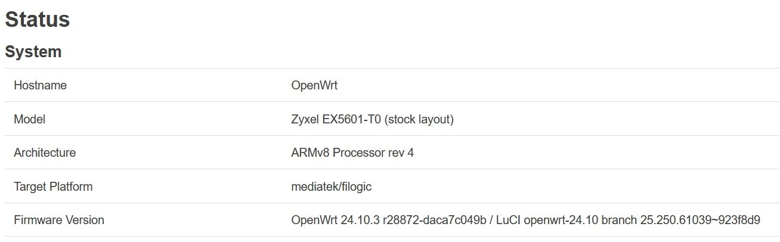The height and width of the screenshot is (242, 780).
Task: Select the Firmware Version row label
Action: [x=59, y=220]
